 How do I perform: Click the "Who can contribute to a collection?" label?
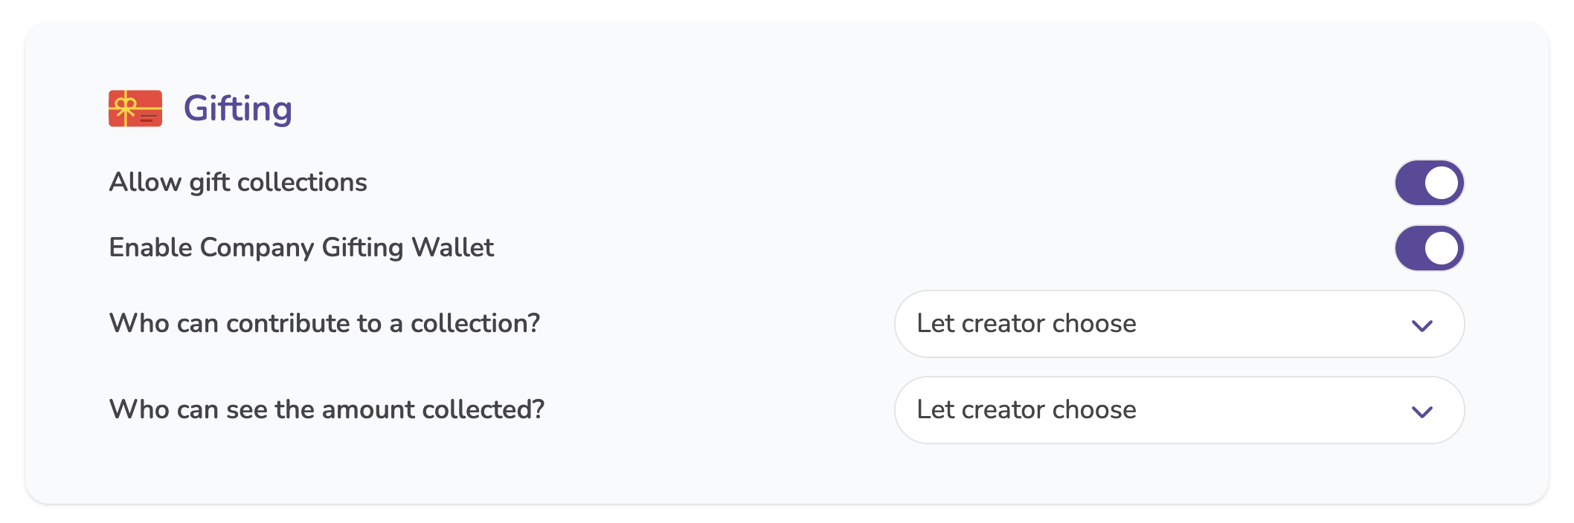pyautogui.click(x=324, y=324)
